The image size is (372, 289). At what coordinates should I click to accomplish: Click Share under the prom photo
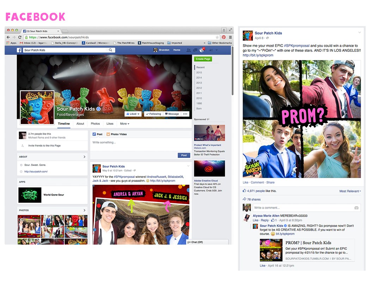point(270,182)
